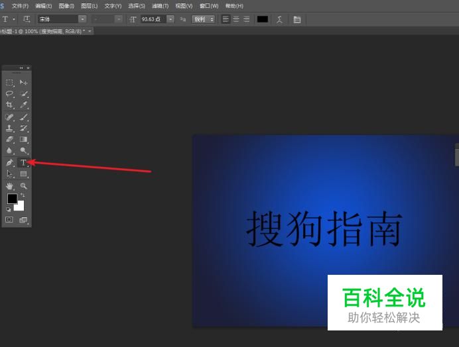Open the Create Warped Text dialog

click(x=279, y=19)
